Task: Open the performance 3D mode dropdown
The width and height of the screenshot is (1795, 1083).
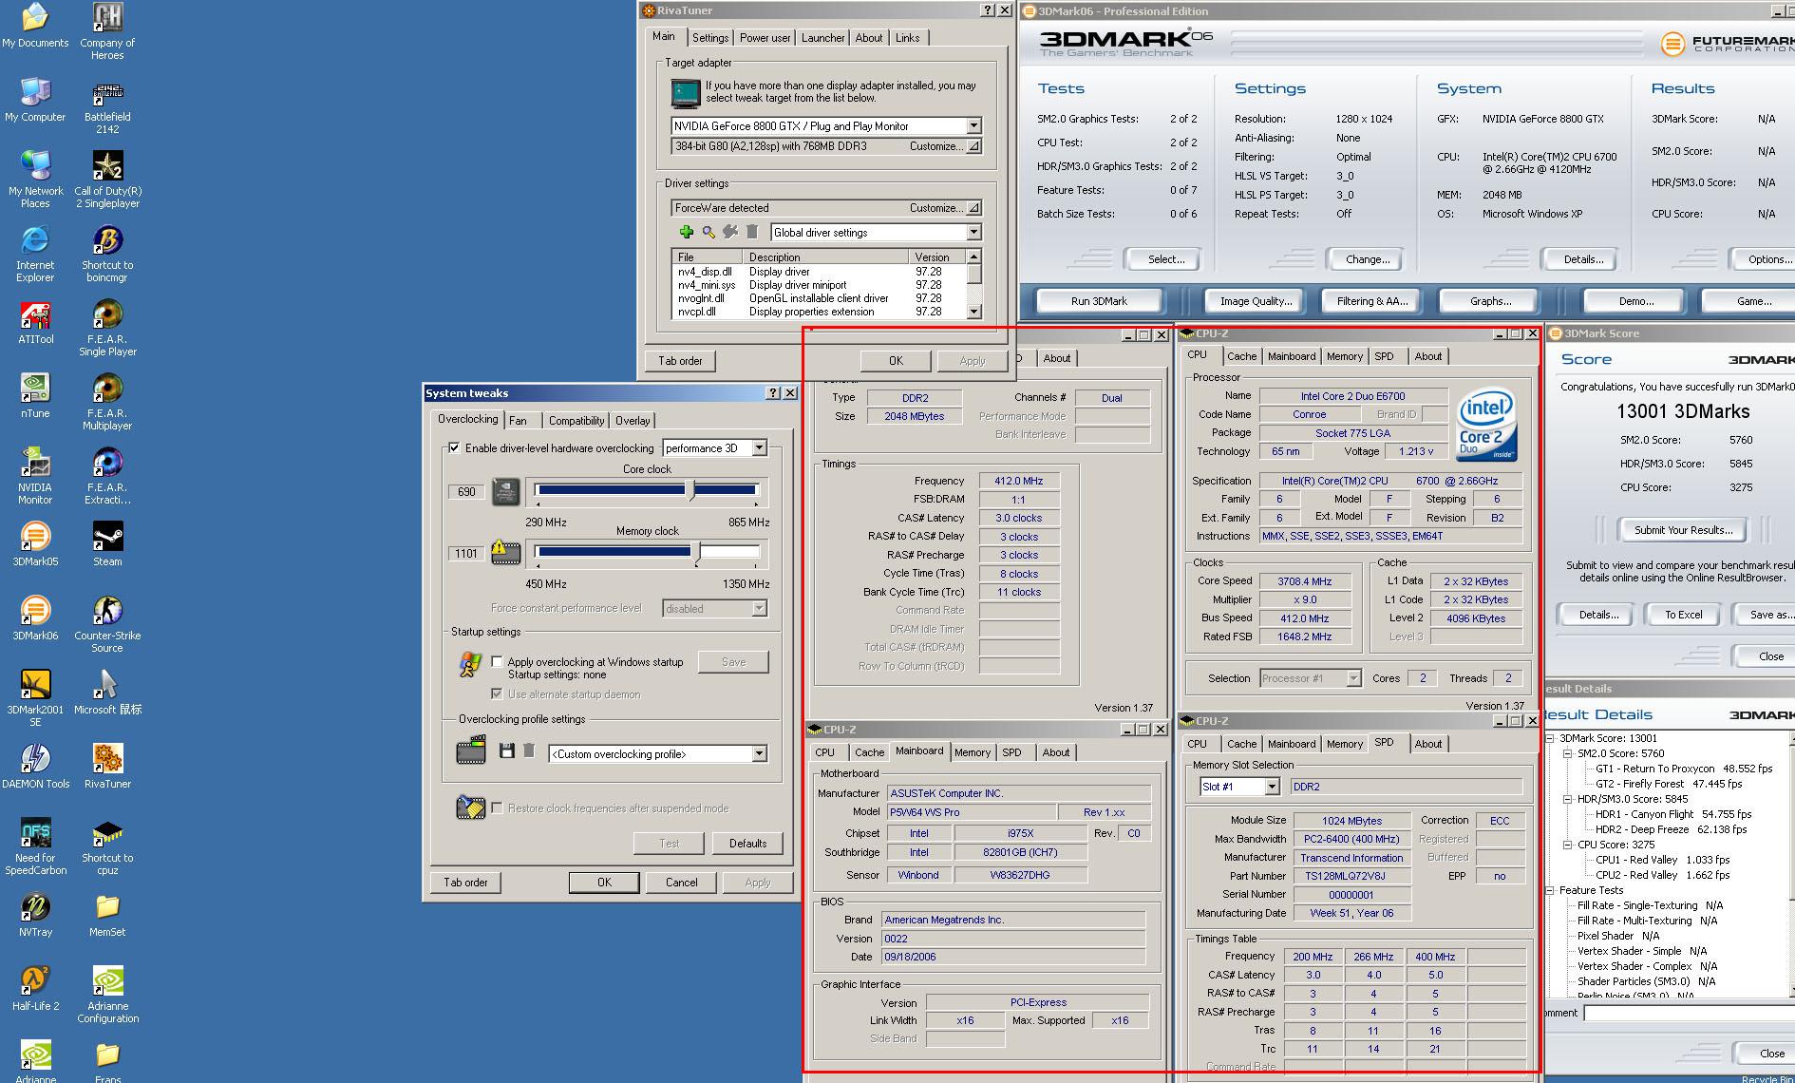Action: 759,447
